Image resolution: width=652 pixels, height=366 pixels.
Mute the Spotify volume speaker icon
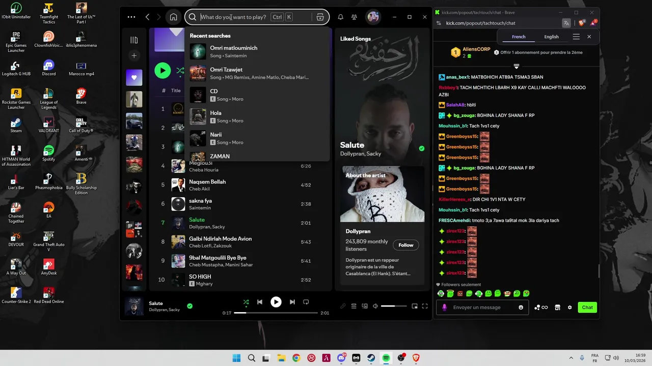tap(375, 306)
